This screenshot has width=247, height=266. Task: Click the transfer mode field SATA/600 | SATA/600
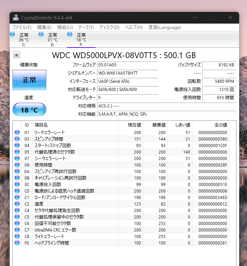pos(127,89)
